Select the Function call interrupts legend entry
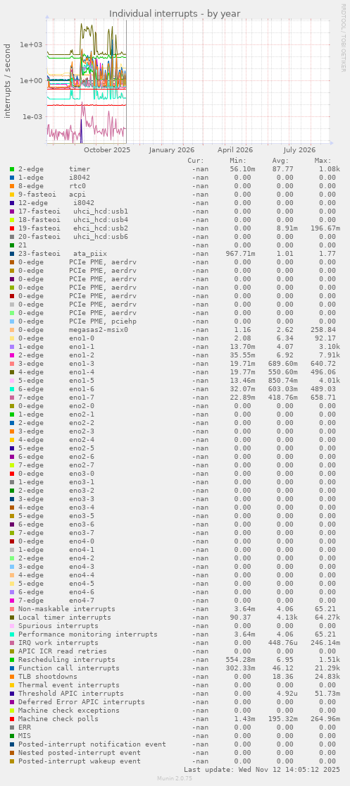This screenshot has height=786, width=350. [68, 668]
